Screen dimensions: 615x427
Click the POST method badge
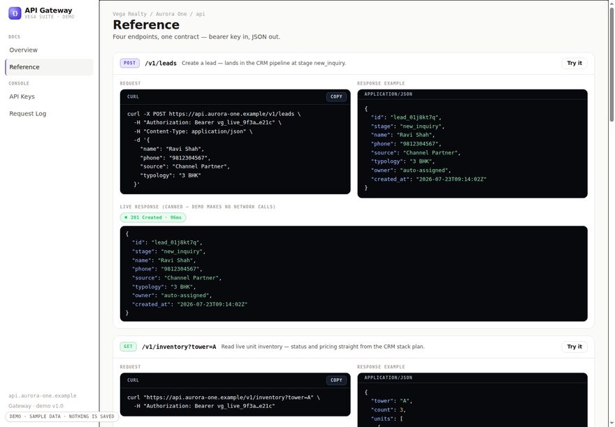(x=130, y=63)
